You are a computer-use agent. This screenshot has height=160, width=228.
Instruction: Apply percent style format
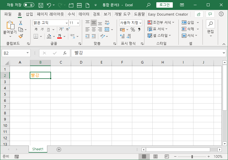[x=133, y=30]
